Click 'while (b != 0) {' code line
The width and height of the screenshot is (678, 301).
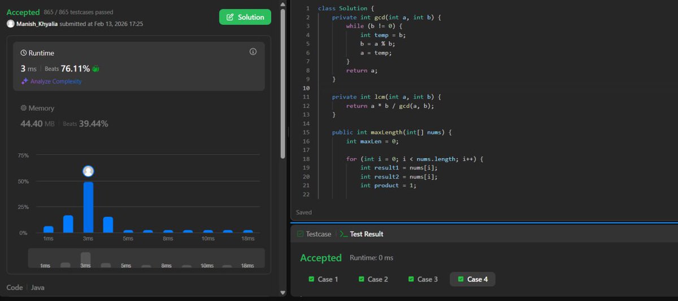(374, 26)
